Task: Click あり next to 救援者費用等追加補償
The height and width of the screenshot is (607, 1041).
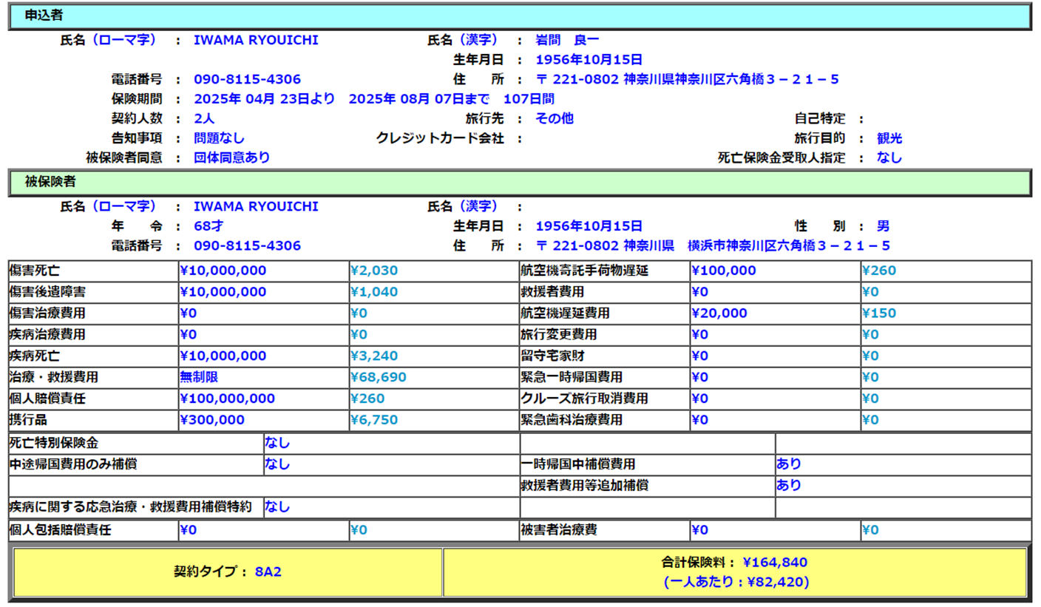Action: [788, 486]
